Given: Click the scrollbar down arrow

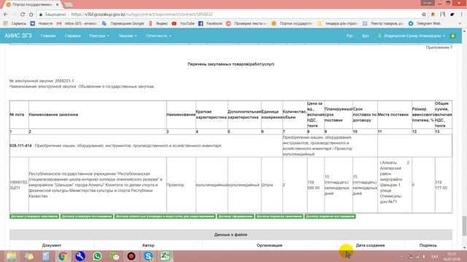Looking at the screenshot, I should click(464, 247).
